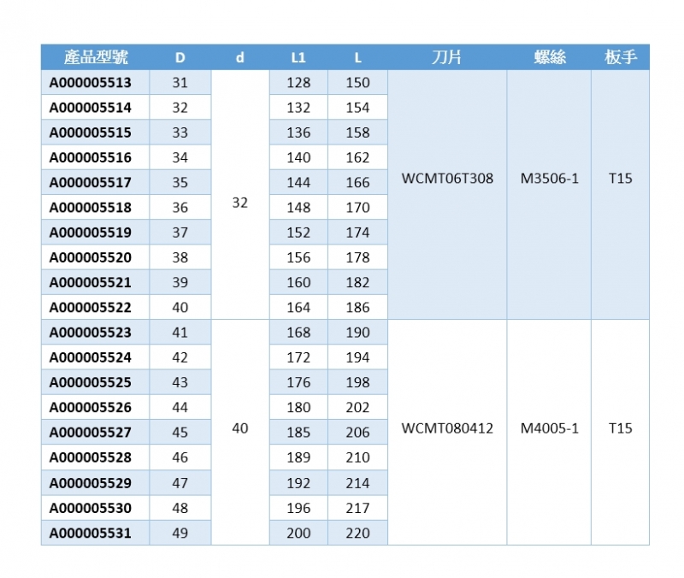Click D value 31
Image resolution: width=684 pixels, height=578 pixels.
coord(180,82)
